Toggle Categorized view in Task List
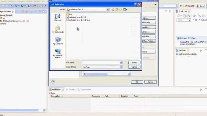 185,16
